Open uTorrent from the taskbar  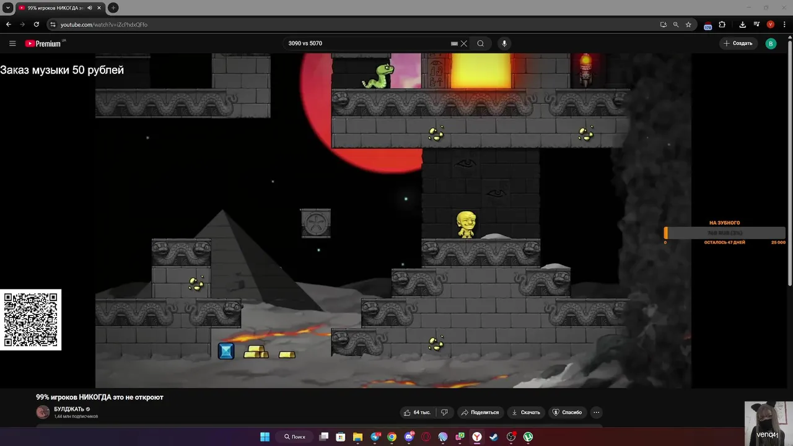coord(528,437)
